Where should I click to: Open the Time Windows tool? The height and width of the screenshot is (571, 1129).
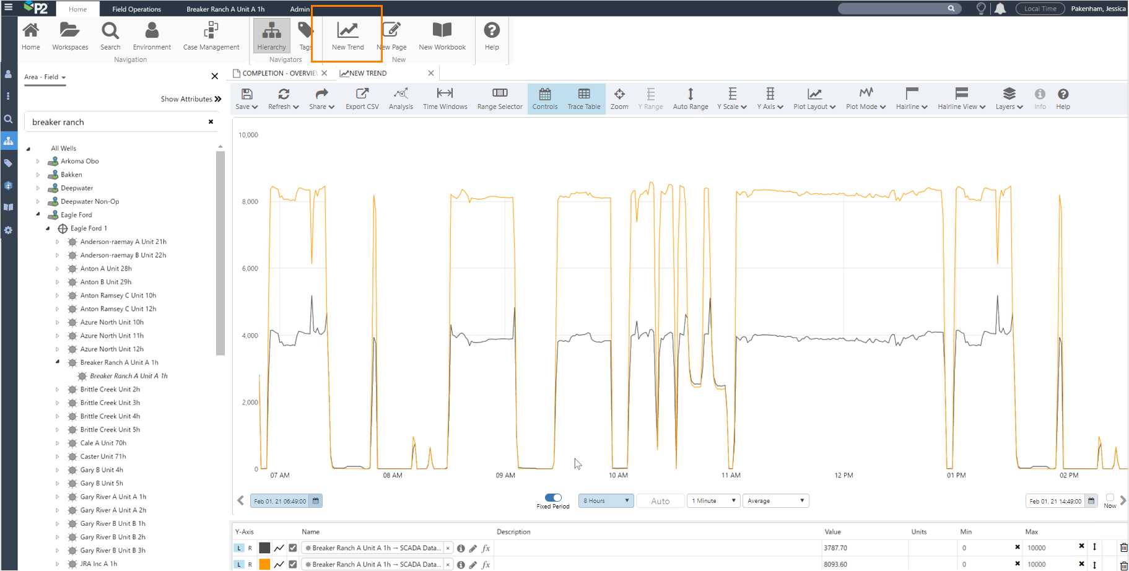[x=445, y=98]
